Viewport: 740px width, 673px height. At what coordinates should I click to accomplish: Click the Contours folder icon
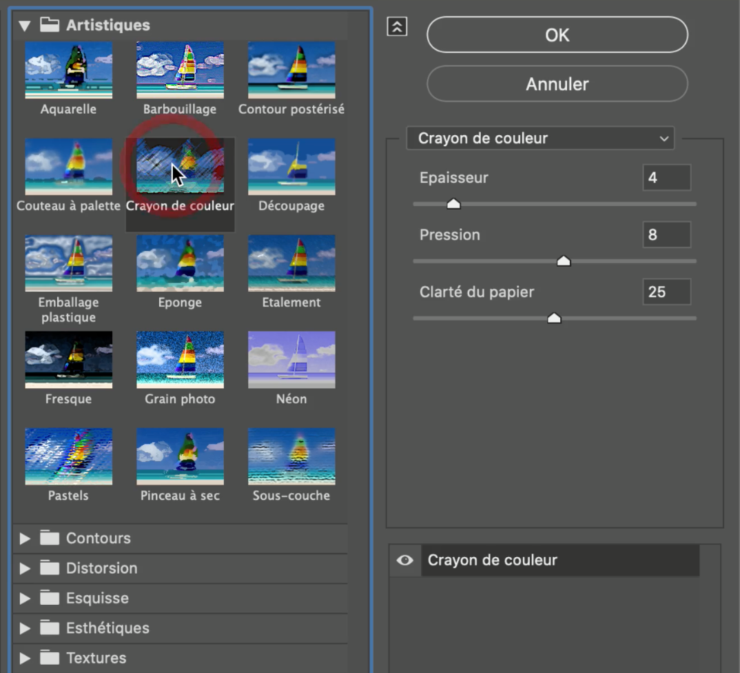pos(50,537)
